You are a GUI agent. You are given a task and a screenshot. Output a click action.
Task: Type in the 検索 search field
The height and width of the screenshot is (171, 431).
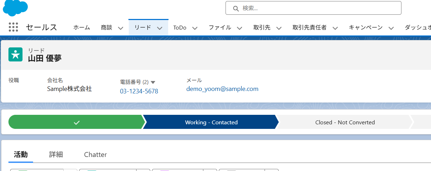(313, 8)
